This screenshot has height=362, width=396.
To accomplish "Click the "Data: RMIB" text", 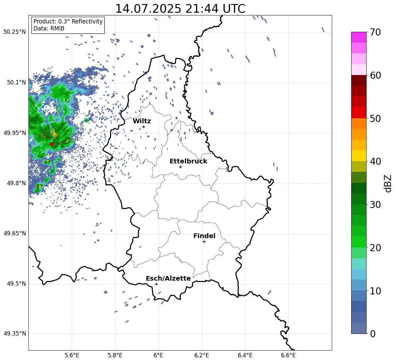I will tap(49, 28).
